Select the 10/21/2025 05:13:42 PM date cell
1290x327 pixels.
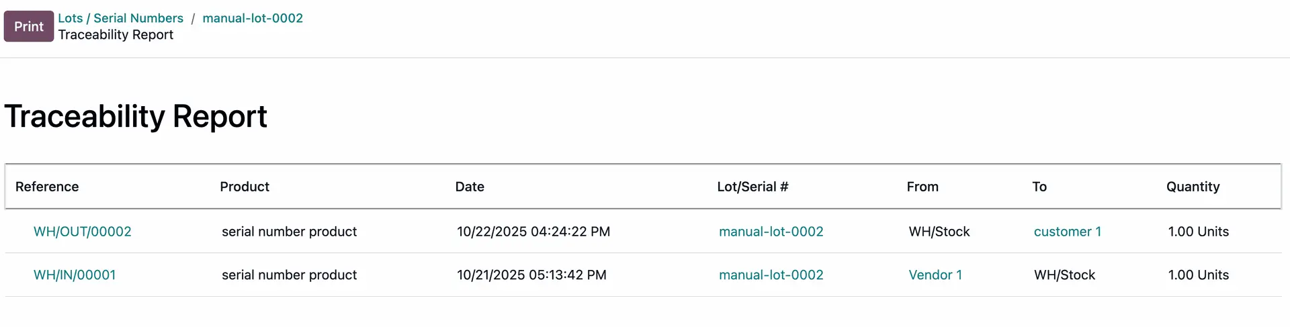531,275
